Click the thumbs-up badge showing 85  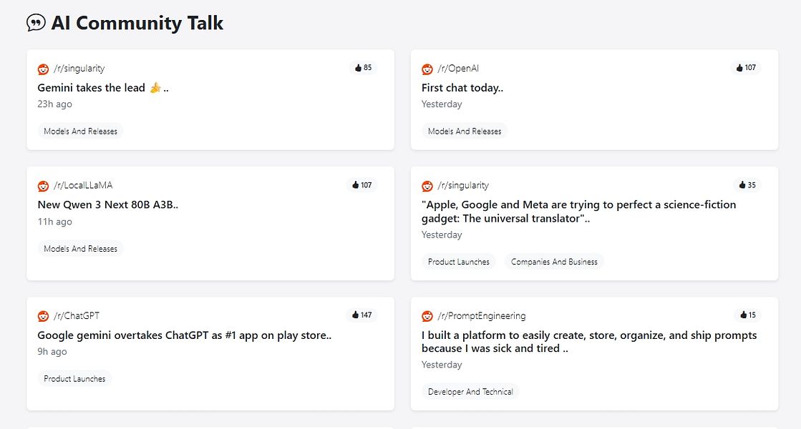(363, 68)
